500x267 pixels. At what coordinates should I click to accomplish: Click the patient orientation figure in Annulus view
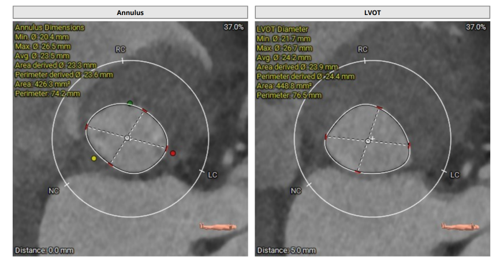[218, 227]
